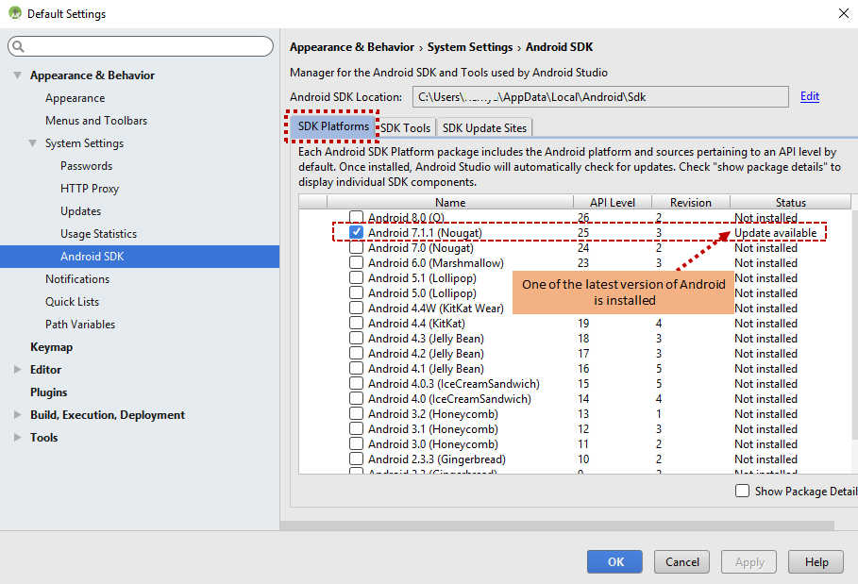This screenshot has width=858, height=584.
Task: Focus the settings search field
Action: click(x=141, y=46)
